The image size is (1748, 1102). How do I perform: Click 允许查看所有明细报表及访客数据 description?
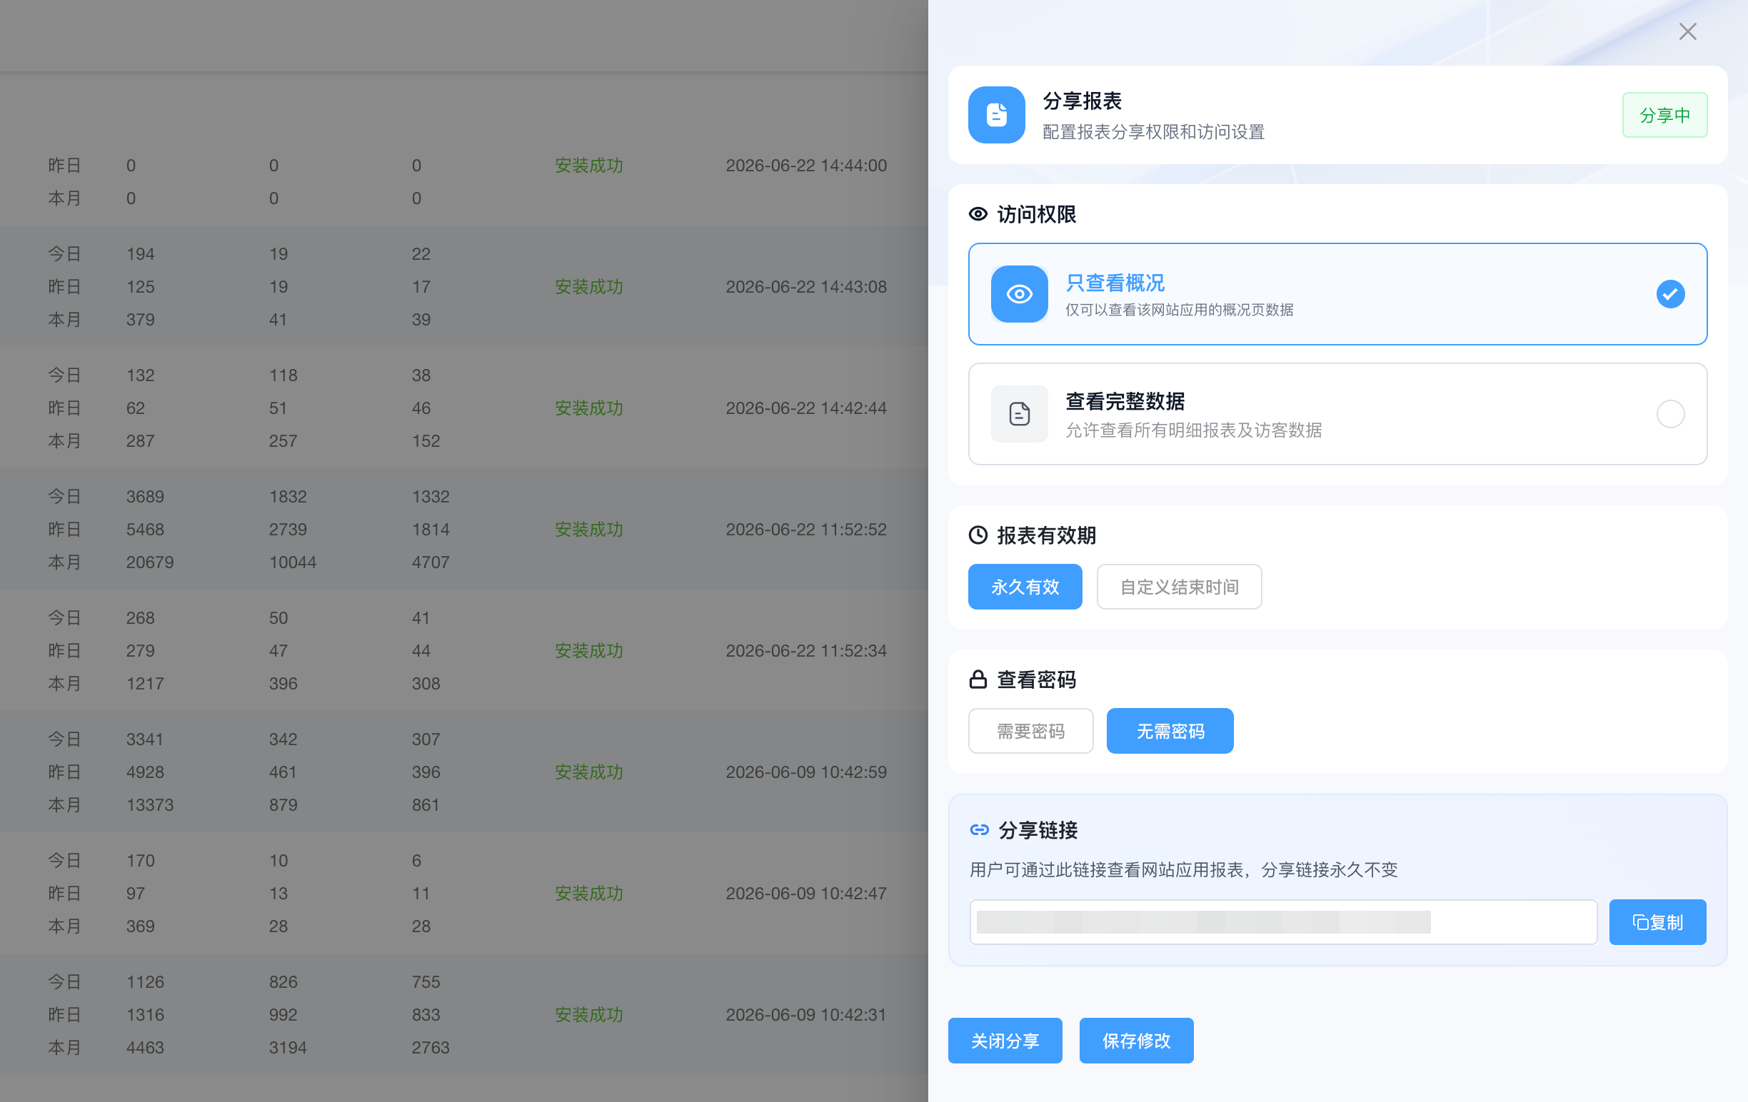click(1192, 430)
